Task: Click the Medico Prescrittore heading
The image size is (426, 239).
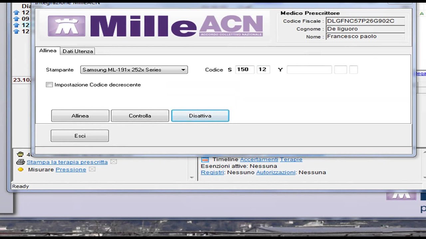Action: pyautogui.click(x=310, y=13)
